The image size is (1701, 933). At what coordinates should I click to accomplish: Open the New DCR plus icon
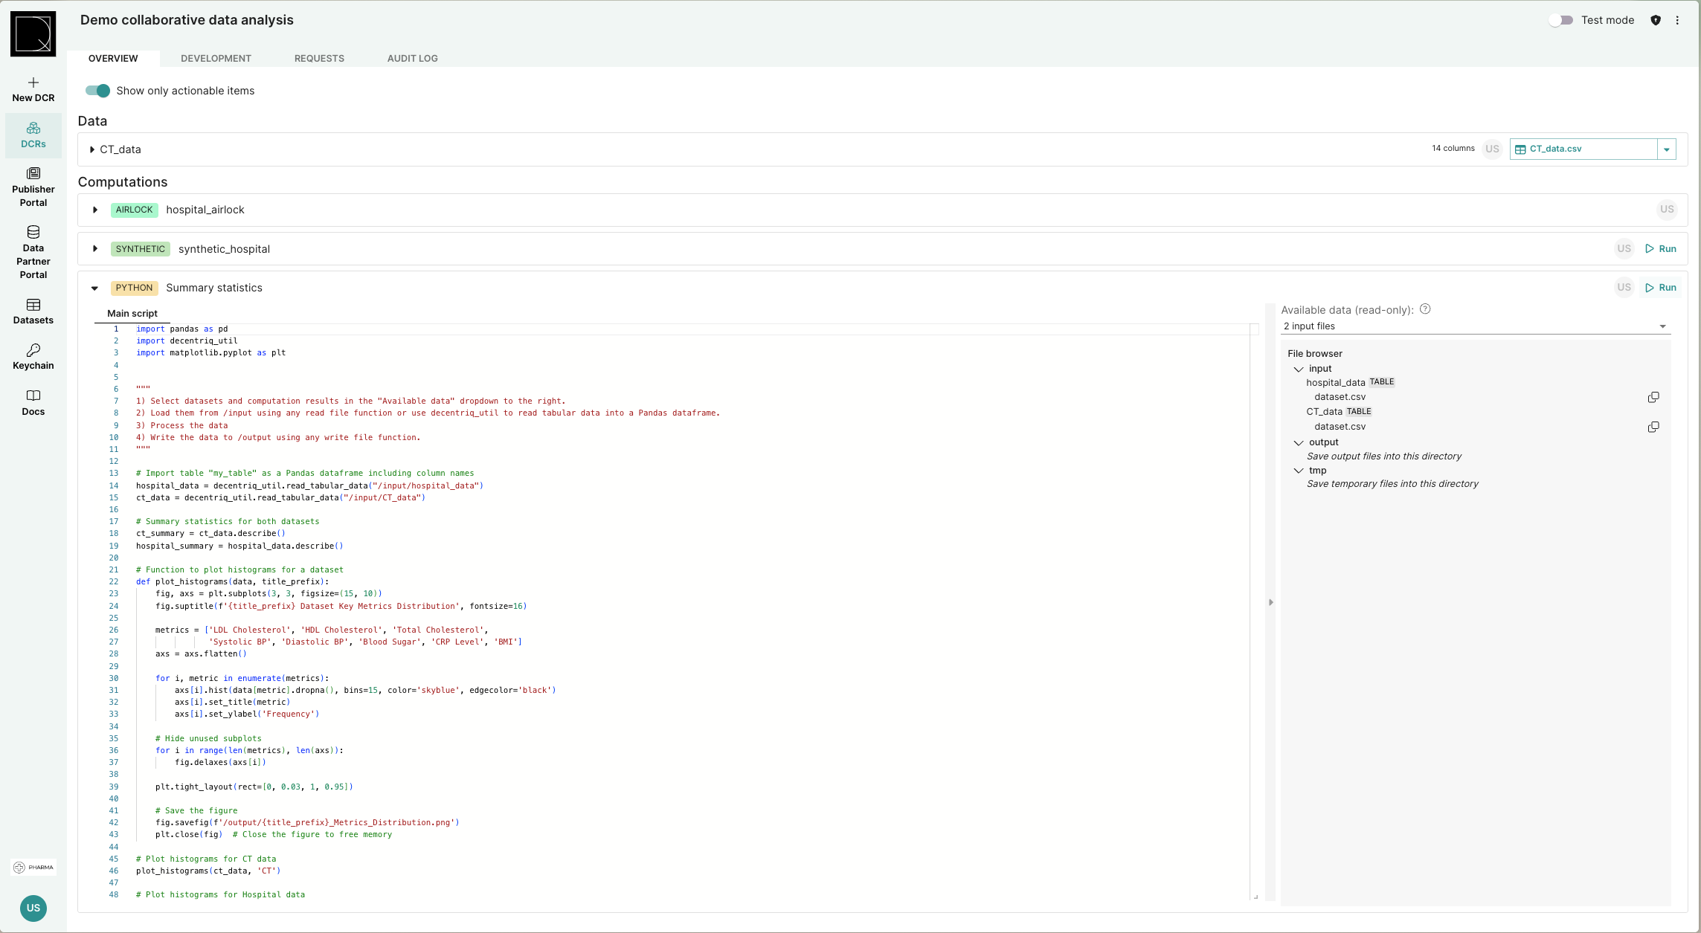pyautogui.click(x=33, y=83)
